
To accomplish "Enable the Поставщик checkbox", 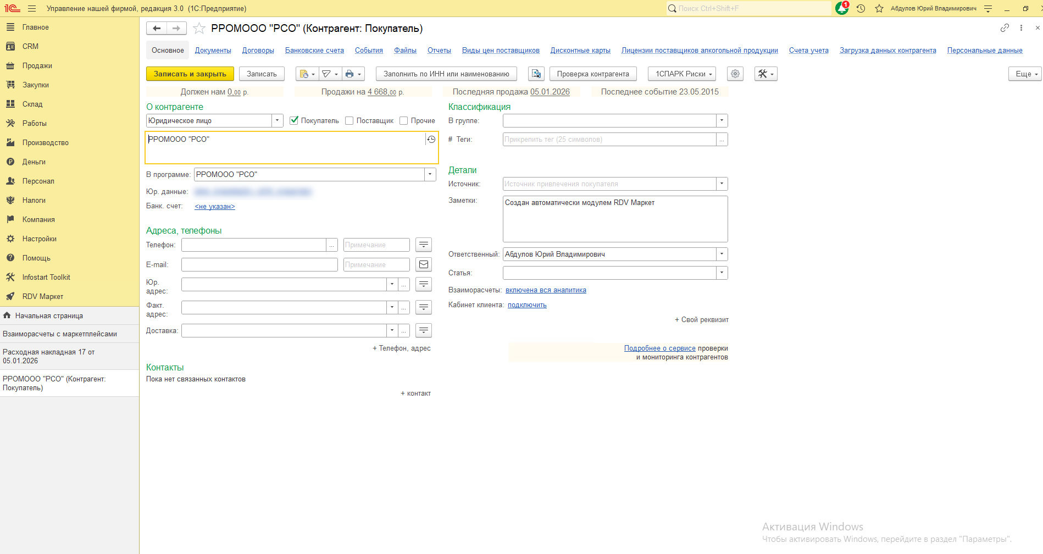I will click(349, 121).
